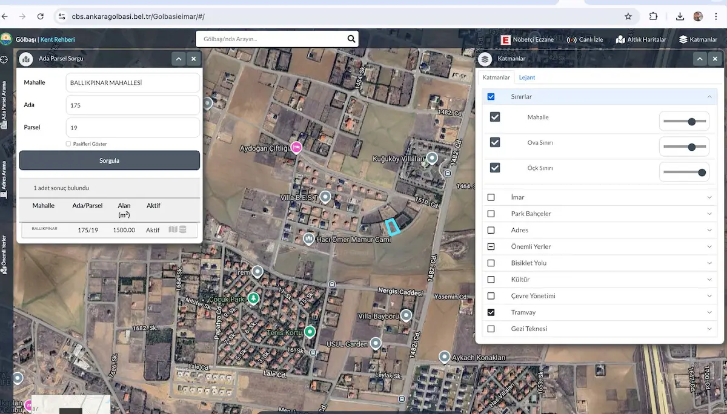Image resolution: width=727 pixels, height=414 pixels.
Task: Expand the İmar layer group
Action: pos(709,197)
